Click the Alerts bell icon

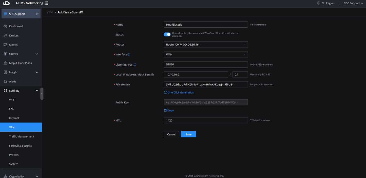(5, 81)
